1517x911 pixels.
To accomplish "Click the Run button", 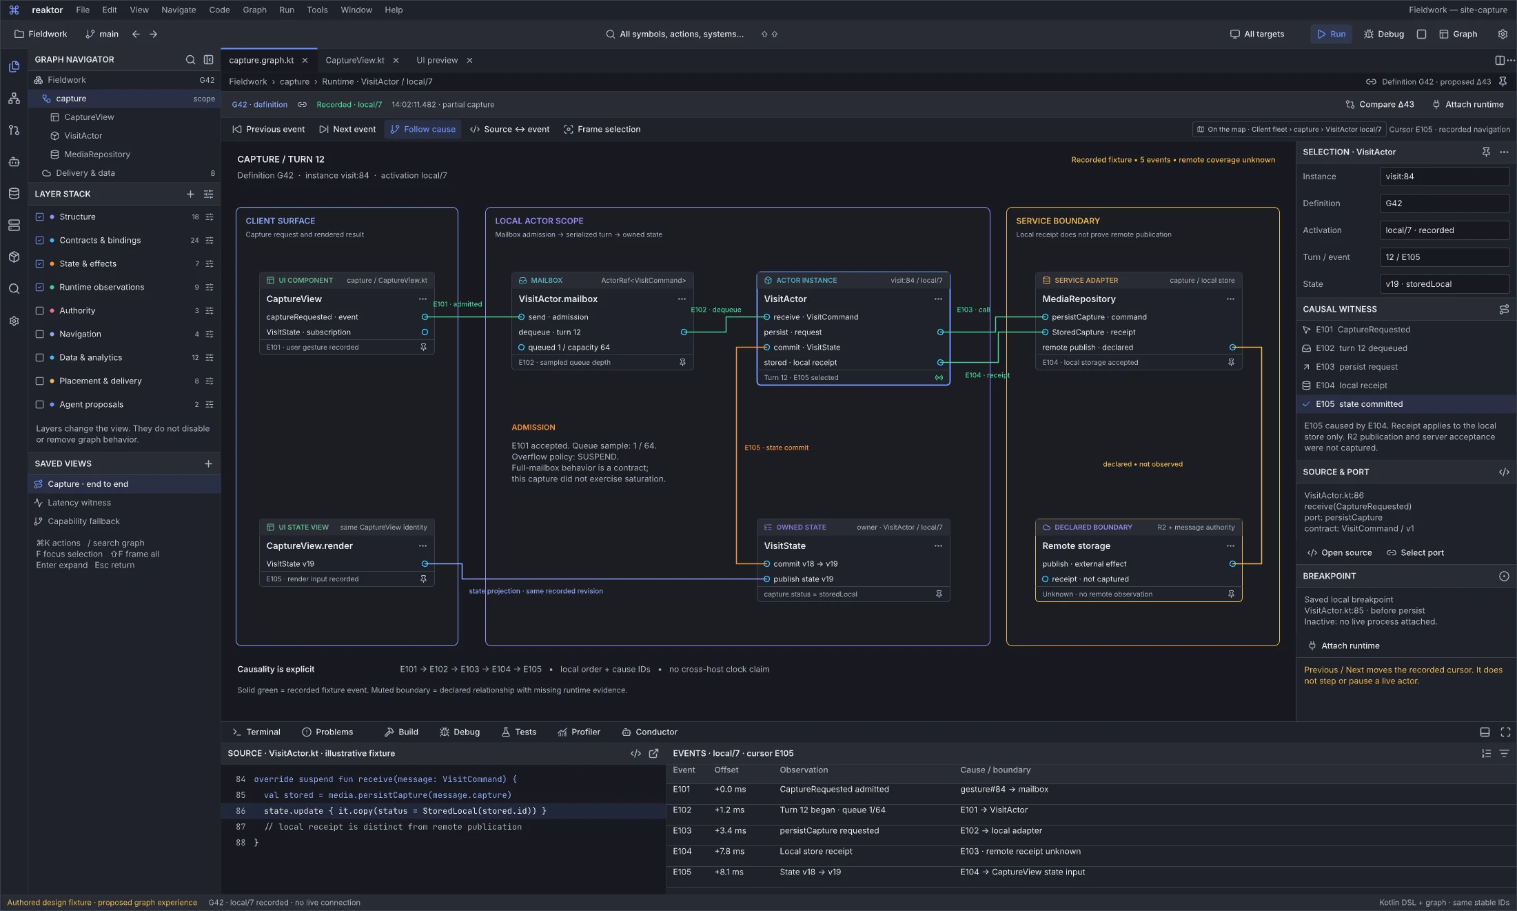I will (1331, 34).
